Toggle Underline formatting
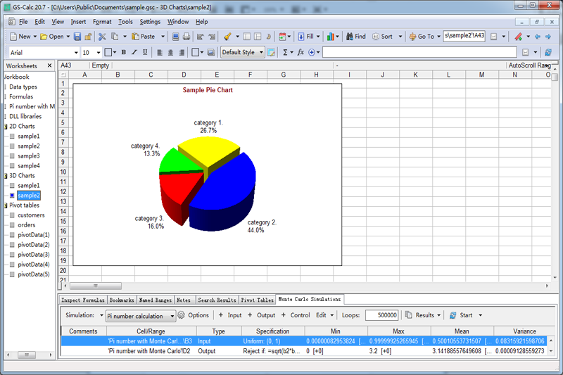 (145, 52)
